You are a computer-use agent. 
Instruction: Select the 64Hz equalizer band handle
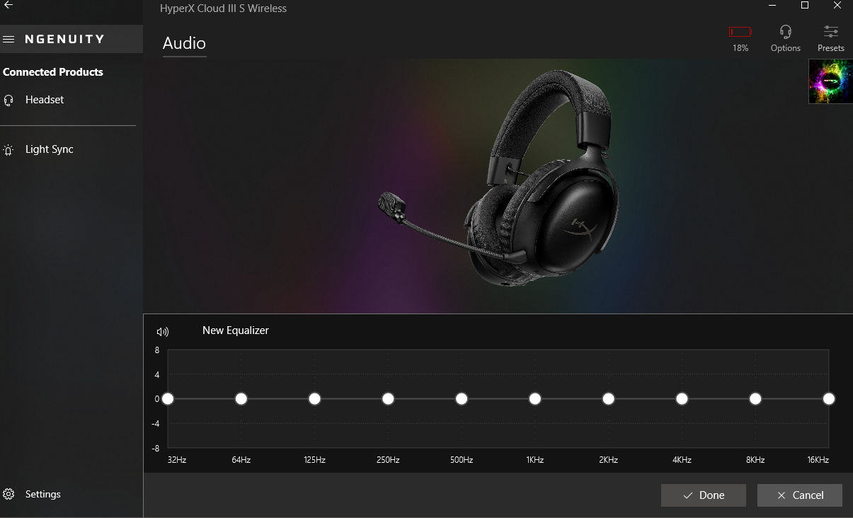pos(241,399)
